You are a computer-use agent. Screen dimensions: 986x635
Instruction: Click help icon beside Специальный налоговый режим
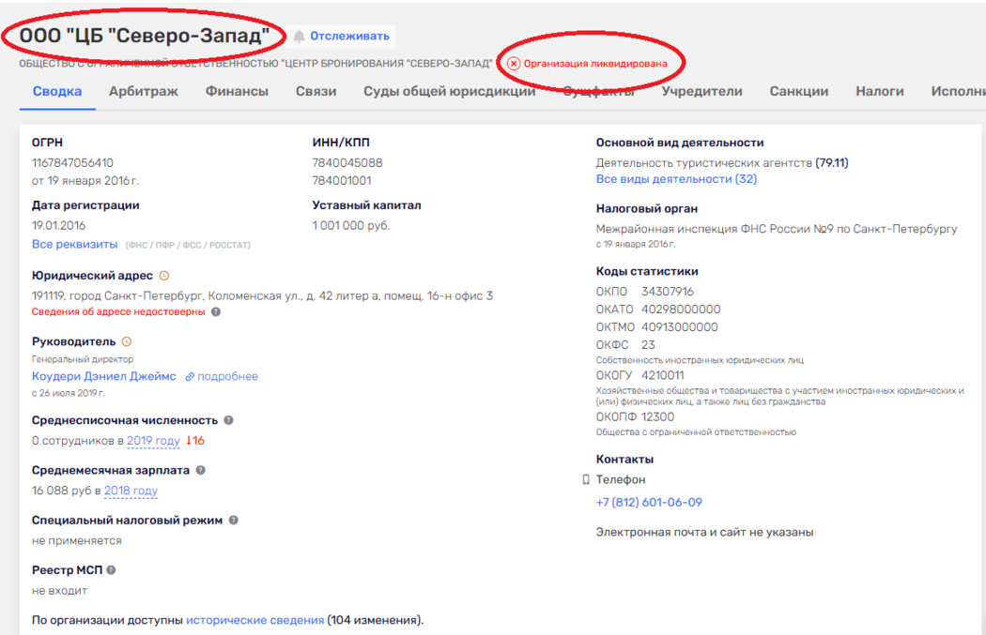click(233, 520)
